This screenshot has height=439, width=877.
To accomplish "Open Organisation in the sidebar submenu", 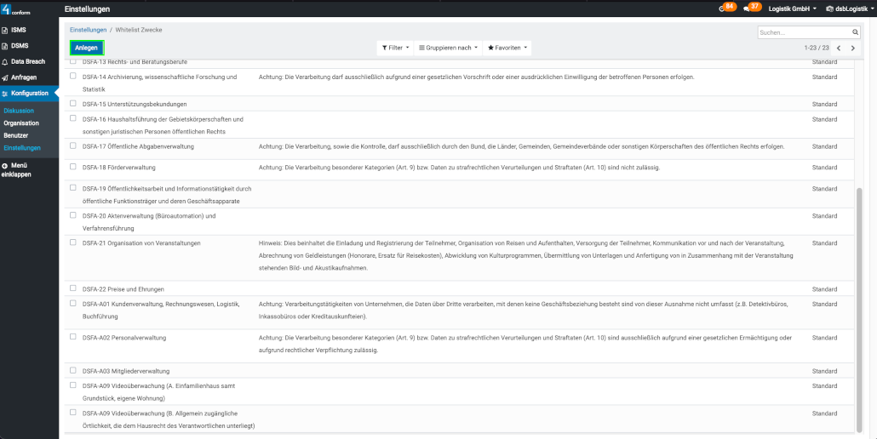I will pos(21,123).
